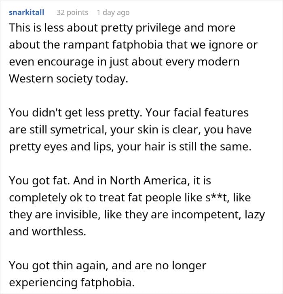The image size is (283, 294).
Task: Click the words 'pretty privilege' in the first line
Action: (x=141, y=28)
